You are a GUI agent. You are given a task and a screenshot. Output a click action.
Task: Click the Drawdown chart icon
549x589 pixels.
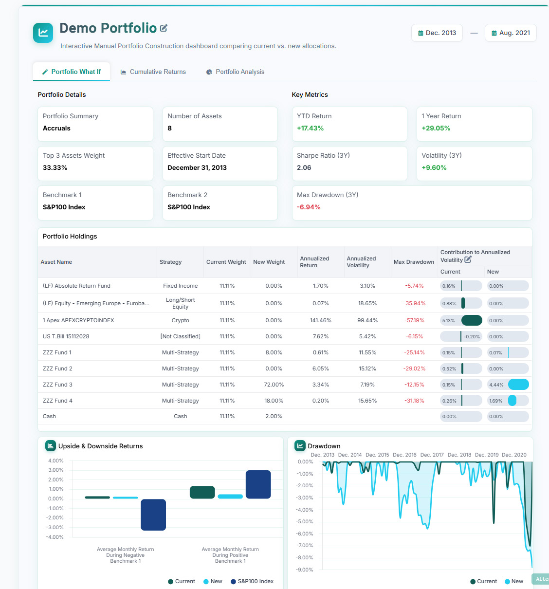(300, 445)
